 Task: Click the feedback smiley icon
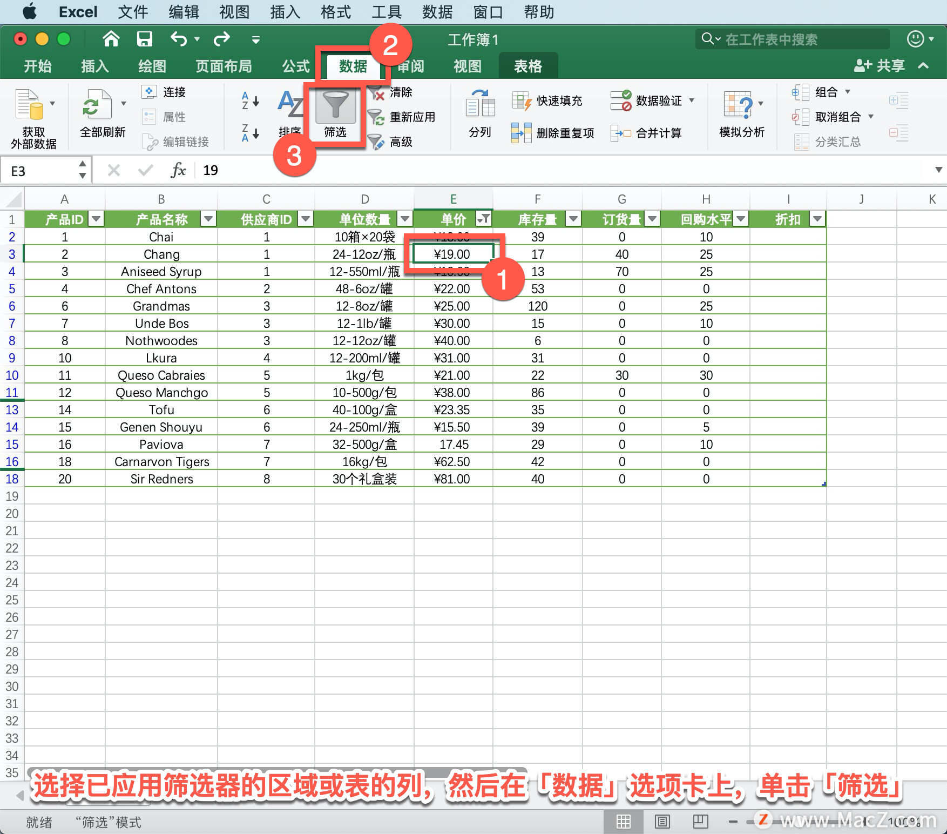click(915, 39)
